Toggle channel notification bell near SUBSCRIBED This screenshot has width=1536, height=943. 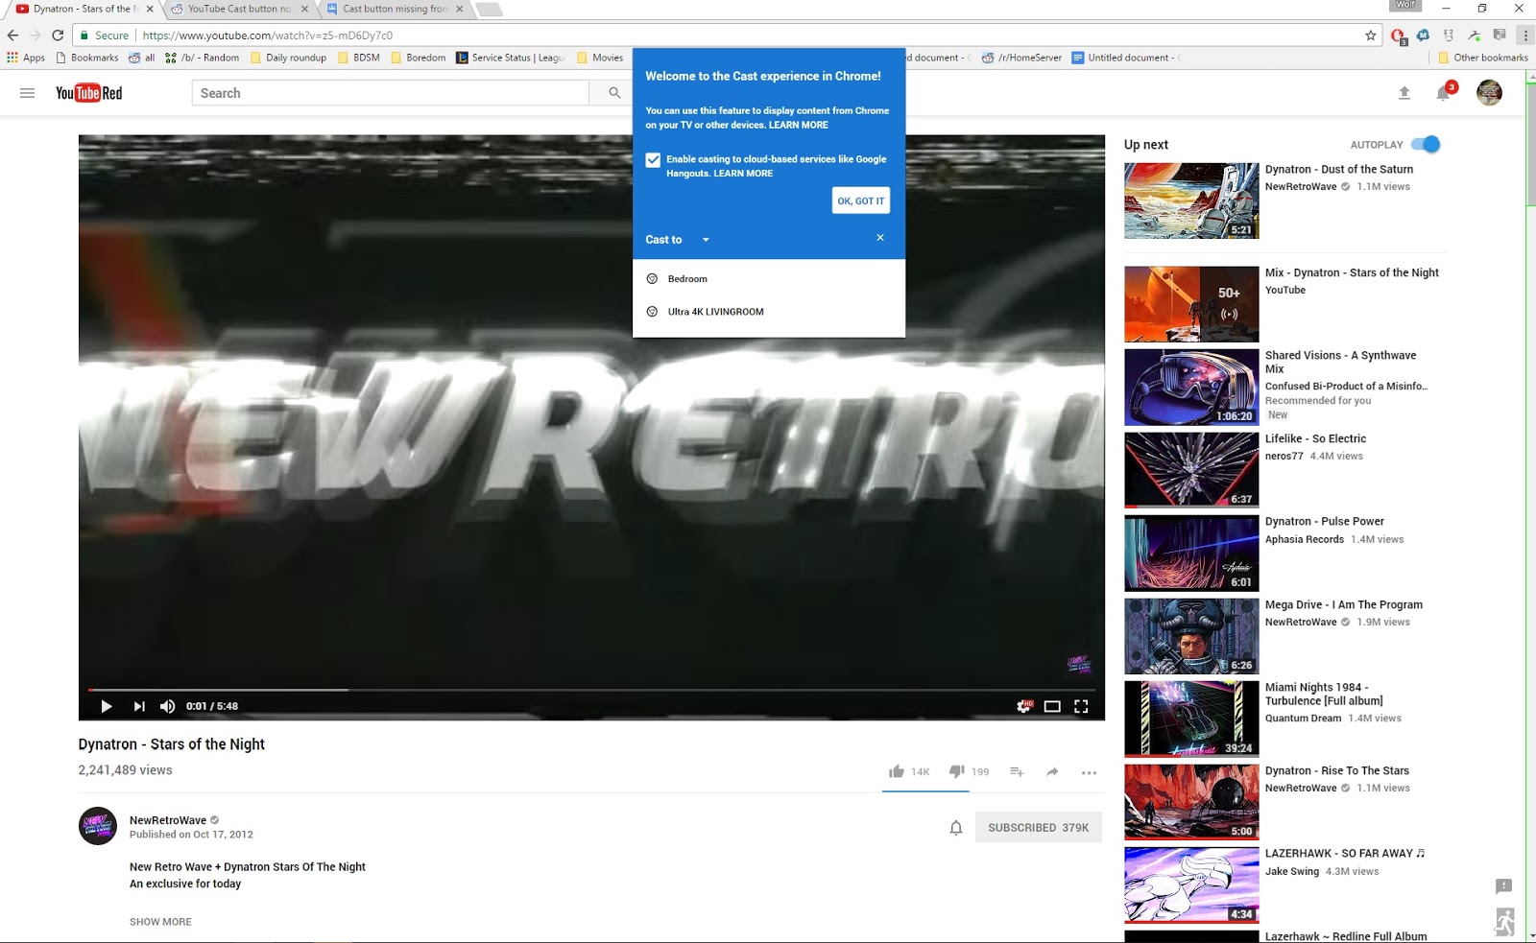click(x=955, y=826)
